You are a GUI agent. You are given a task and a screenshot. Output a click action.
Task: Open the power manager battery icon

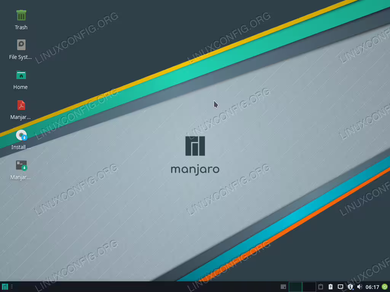[x=330, y=287]
